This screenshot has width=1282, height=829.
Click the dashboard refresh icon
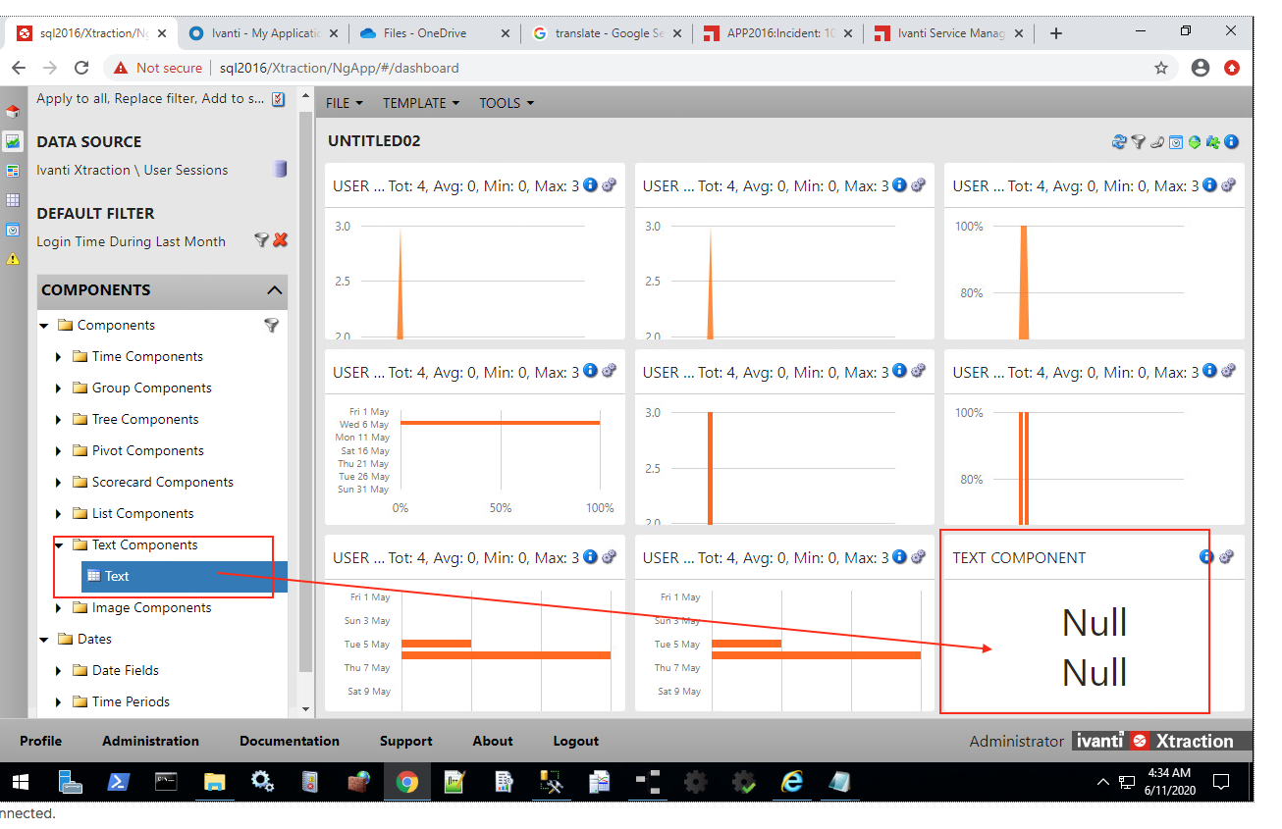point(1118,142)
